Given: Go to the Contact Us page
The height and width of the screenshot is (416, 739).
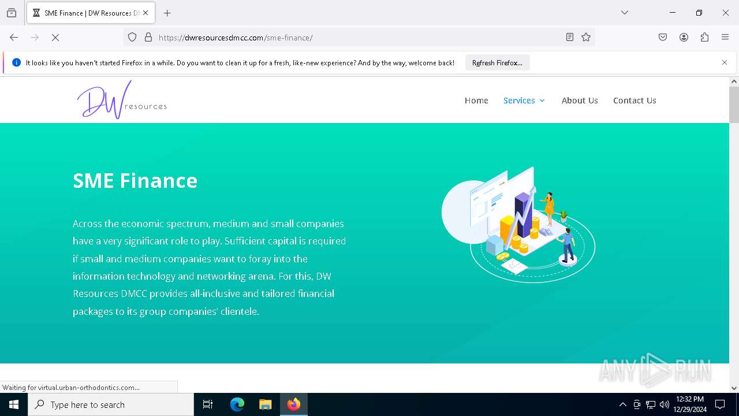Looking at the screenshot, I should (x=635, y=101).
